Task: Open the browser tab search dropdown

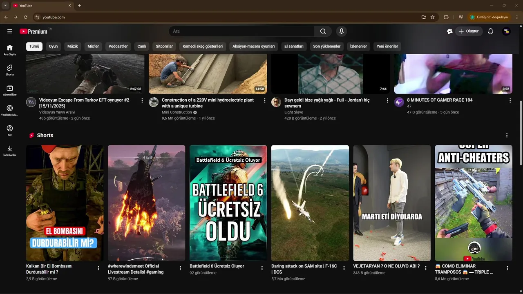Action: (x=5, y=5)
